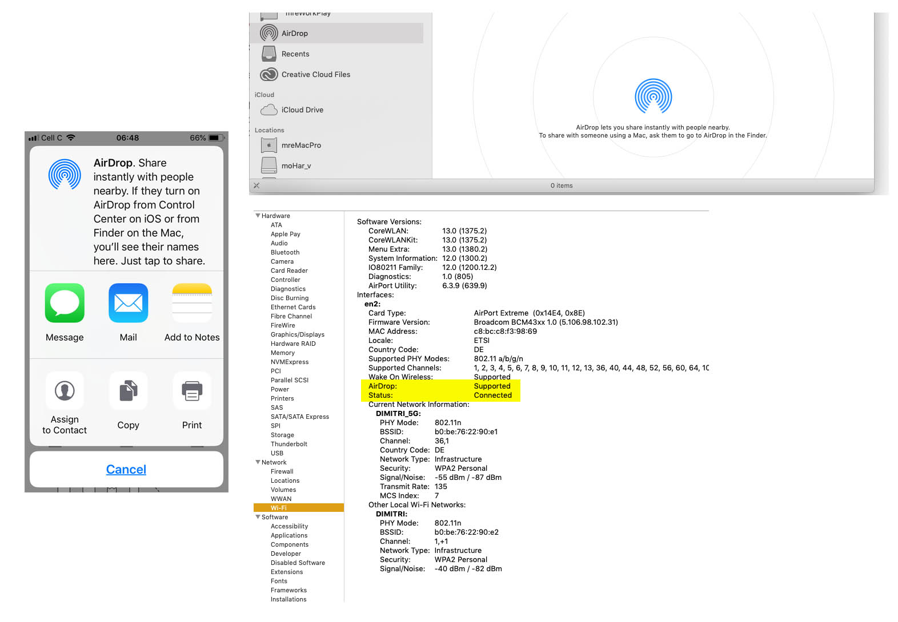The image size is (898, 622).
Task: Tap the Mail app icon
Action: coord(128,303)
